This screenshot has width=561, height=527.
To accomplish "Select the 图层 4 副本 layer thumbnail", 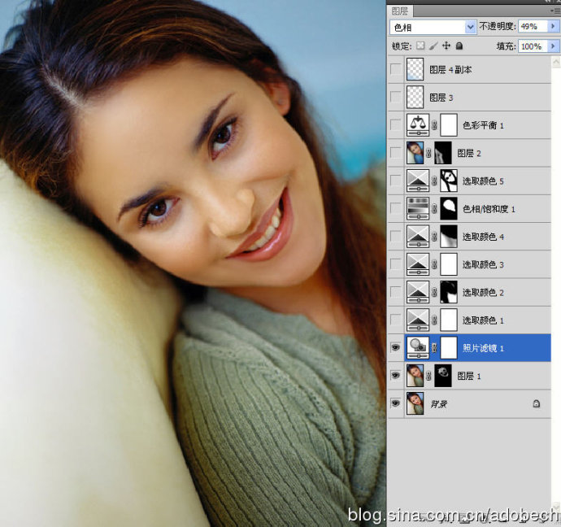I will tap(415, 69).
